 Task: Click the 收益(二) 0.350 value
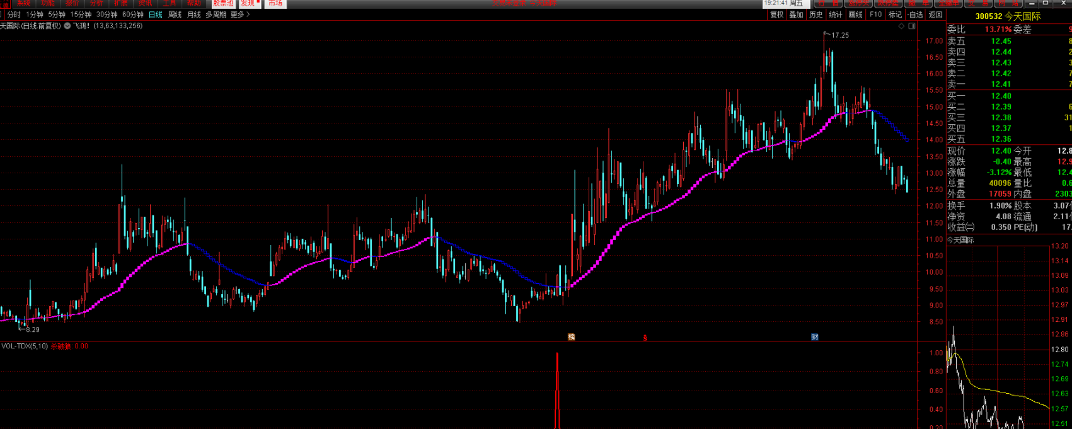pos(1001,227)
